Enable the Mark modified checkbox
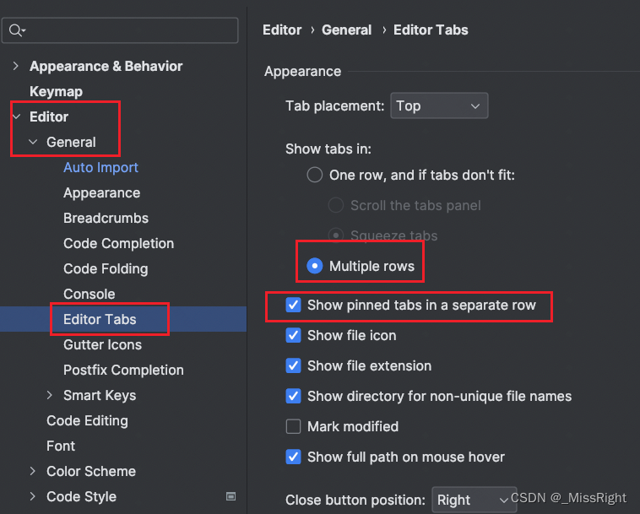Viewport: 640px width, 514px height. 294,426
